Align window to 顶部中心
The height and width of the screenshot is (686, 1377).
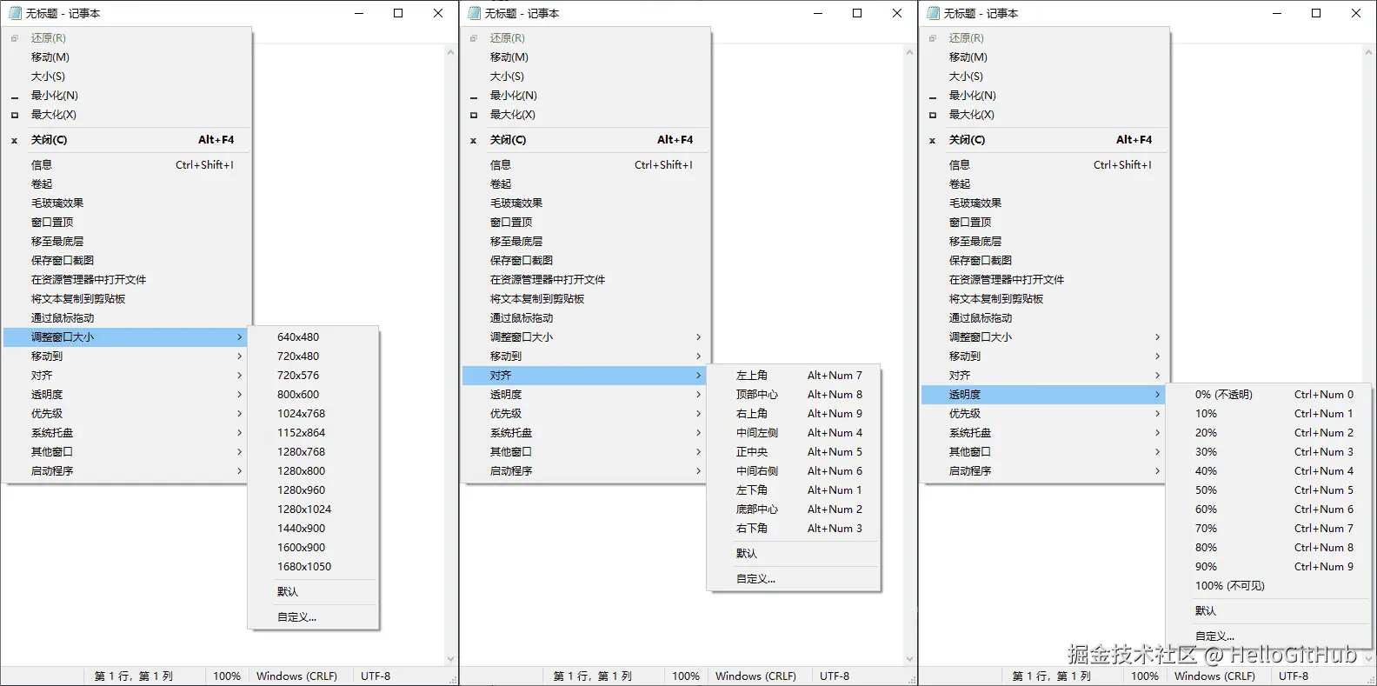coord(795,395)
